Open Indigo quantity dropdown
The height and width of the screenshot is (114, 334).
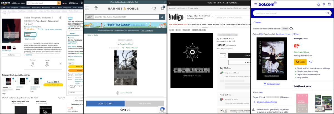[223, 55]
